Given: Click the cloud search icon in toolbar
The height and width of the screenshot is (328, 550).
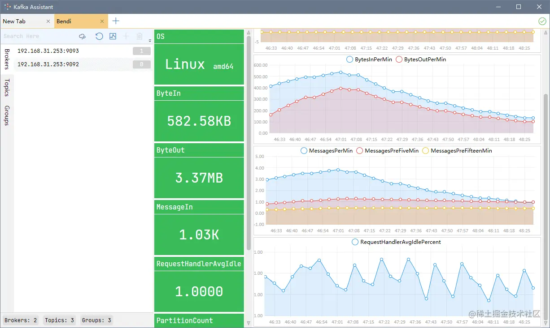Looking at the screenshot, I should pos(82,36).
